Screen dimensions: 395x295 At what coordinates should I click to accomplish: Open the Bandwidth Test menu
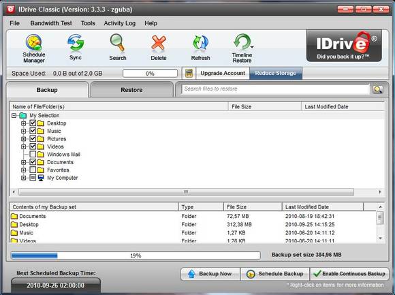[x=51, y=23]
